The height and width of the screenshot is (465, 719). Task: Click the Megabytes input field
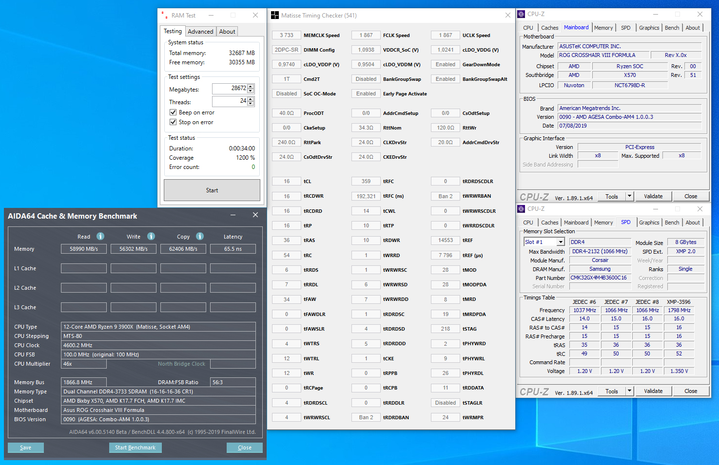coord(230,89)
